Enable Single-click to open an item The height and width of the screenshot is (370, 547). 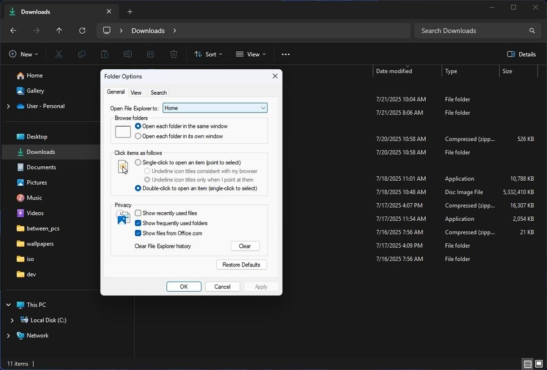pyautogui.click(x=138, y=162)
